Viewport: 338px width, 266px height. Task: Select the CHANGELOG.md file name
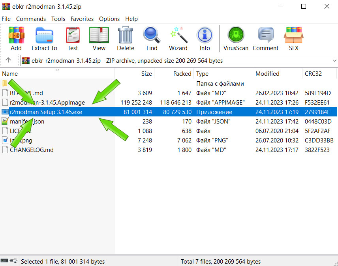click(32, 150)
